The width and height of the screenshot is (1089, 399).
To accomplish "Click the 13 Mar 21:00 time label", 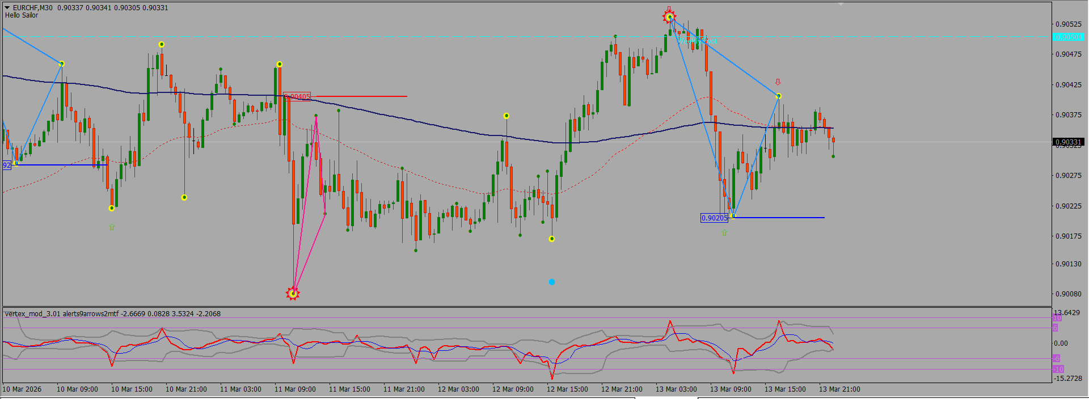I will [x=839, y=389].
